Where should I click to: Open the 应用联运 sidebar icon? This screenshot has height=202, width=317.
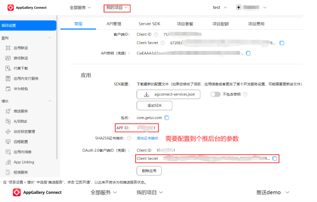[x=8, y=48]
